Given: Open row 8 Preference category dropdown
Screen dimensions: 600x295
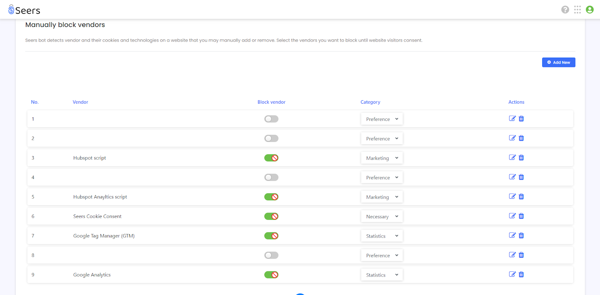Looking at the screenshot, I should 382,255.
